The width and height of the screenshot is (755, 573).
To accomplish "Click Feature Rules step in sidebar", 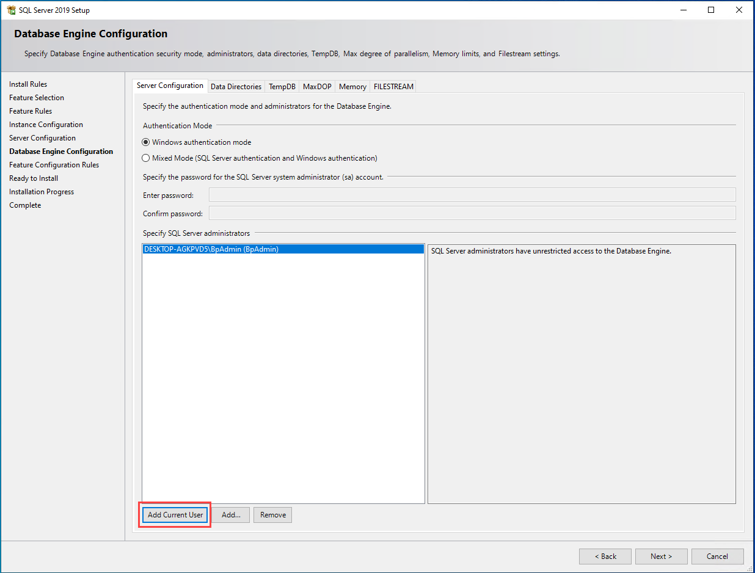I will pyautogui.click(x=31, y=111).
